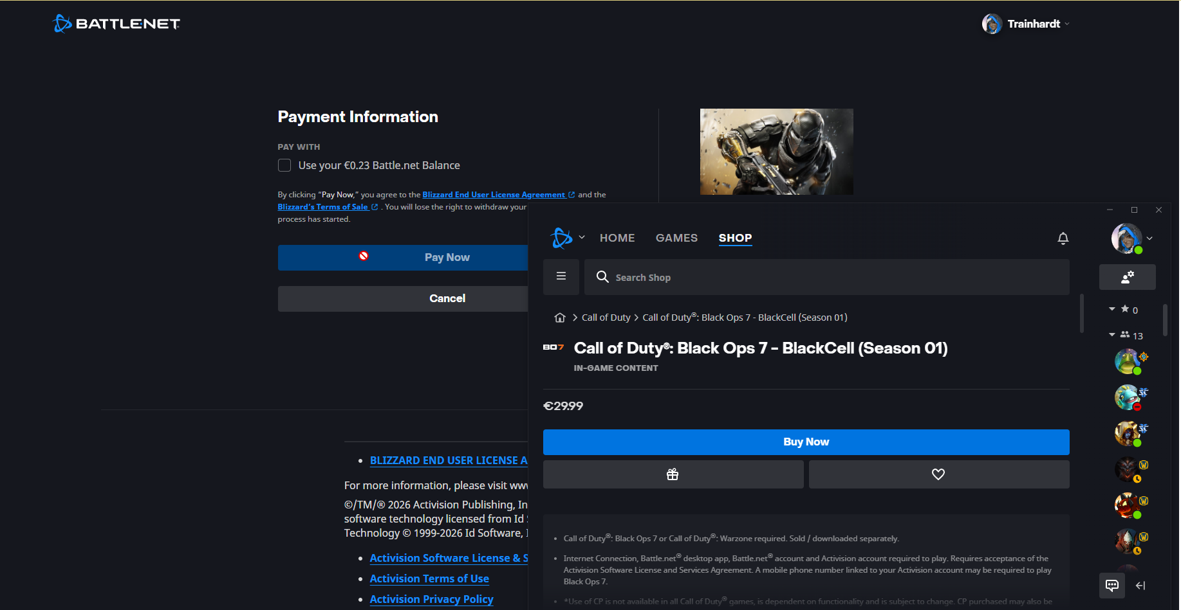Click the Battle.net logo on the web page
This screenshot has width=1181, height=610.
tap(116, 24)
